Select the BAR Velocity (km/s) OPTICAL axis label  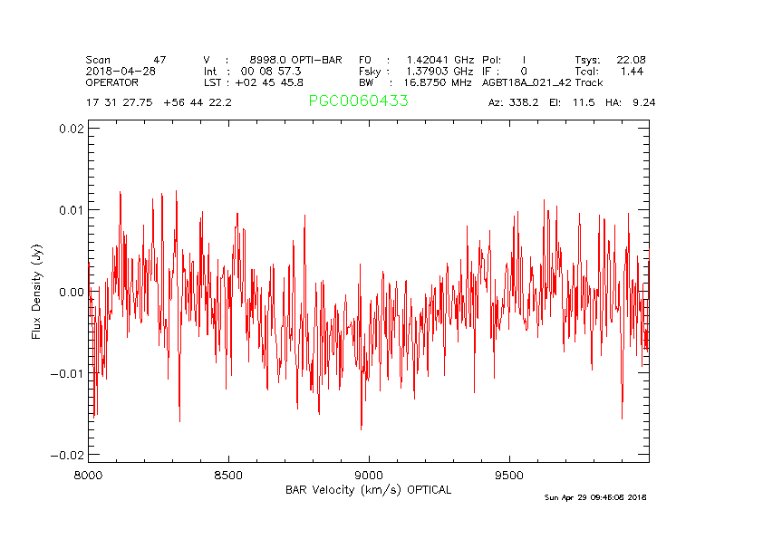click(x=368, y=490)
